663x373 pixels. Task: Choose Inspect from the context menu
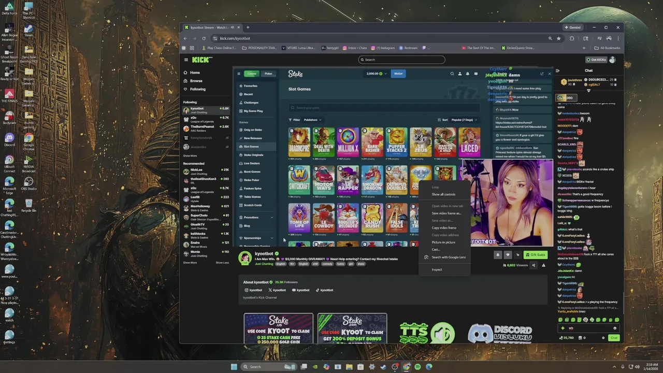(437, 269)
